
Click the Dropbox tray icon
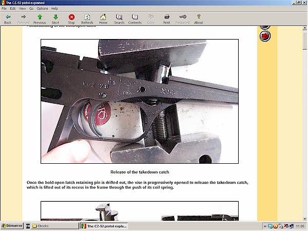270,226
